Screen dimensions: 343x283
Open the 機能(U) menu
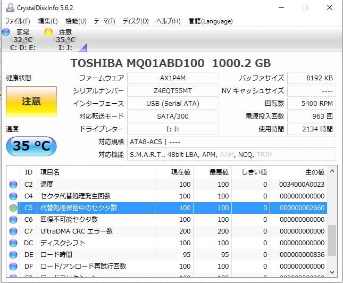(76, 21)
